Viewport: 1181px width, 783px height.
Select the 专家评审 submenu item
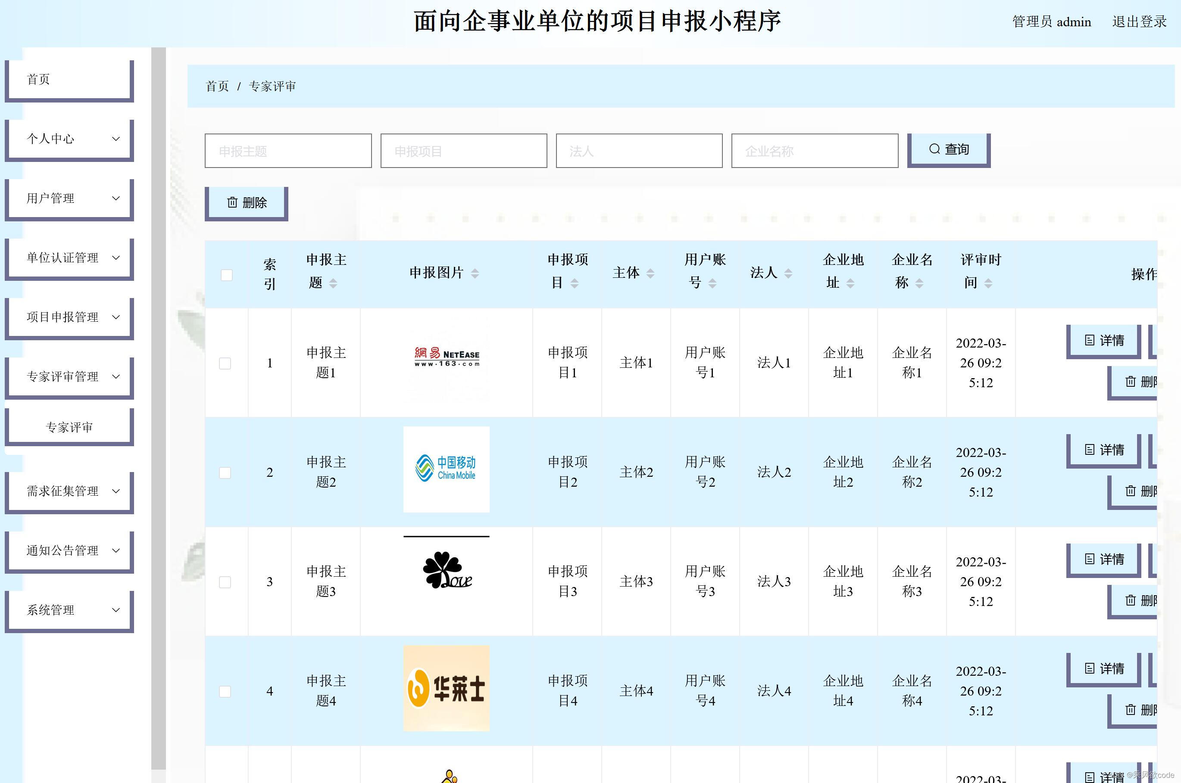(x=69, y=427)
